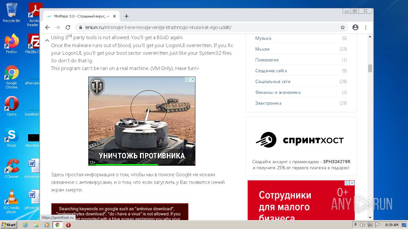This screenshot has height=229, width=408.
Task: Open the Музыка category link
Action: click(263, 38)
